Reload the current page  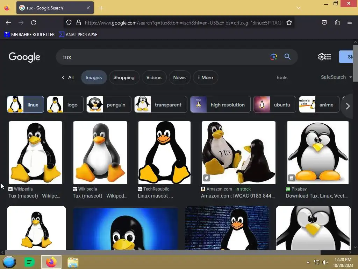pos(34,23)
